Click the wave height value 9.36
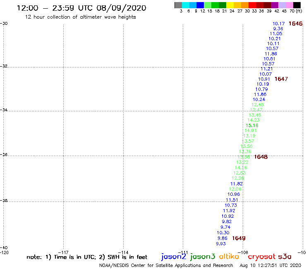 point(278,29)
